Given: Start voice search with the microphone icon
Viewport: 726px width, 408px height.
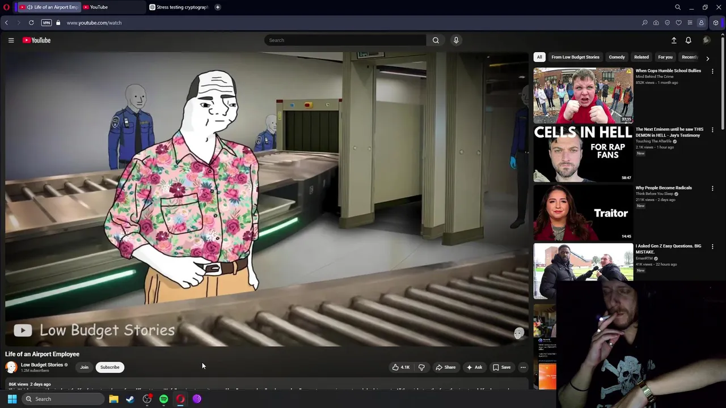Looking at the screenshot, I should (x=456, y=40).
